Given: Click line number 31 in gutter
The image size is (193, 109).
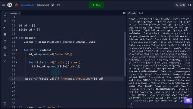Looking at the screenshot, I should 13,107.
